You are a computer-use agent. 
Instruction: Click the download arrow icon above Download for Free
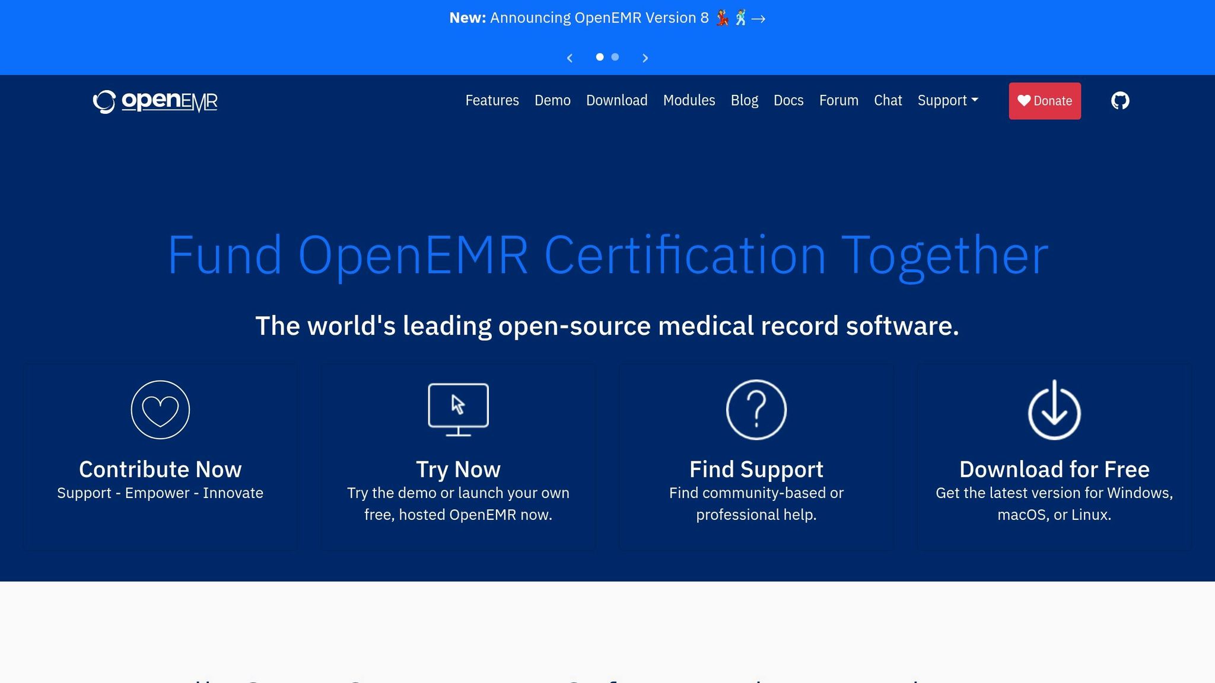(1054, 410)
